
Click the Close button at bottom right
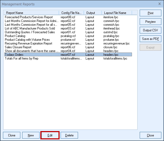click(x=150, y=135)
